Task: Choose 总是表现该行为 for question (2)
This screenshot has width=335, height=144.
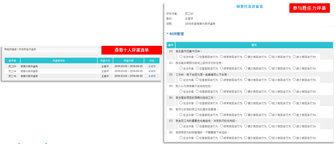Action: [x=197, y=68]
